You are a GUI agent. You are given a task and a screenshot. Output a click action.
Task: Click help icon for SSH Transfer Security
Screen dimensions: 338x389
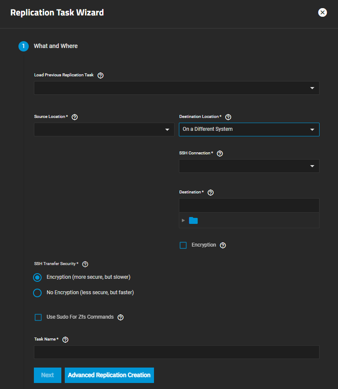pyautogui.click(x=85, y=264)
